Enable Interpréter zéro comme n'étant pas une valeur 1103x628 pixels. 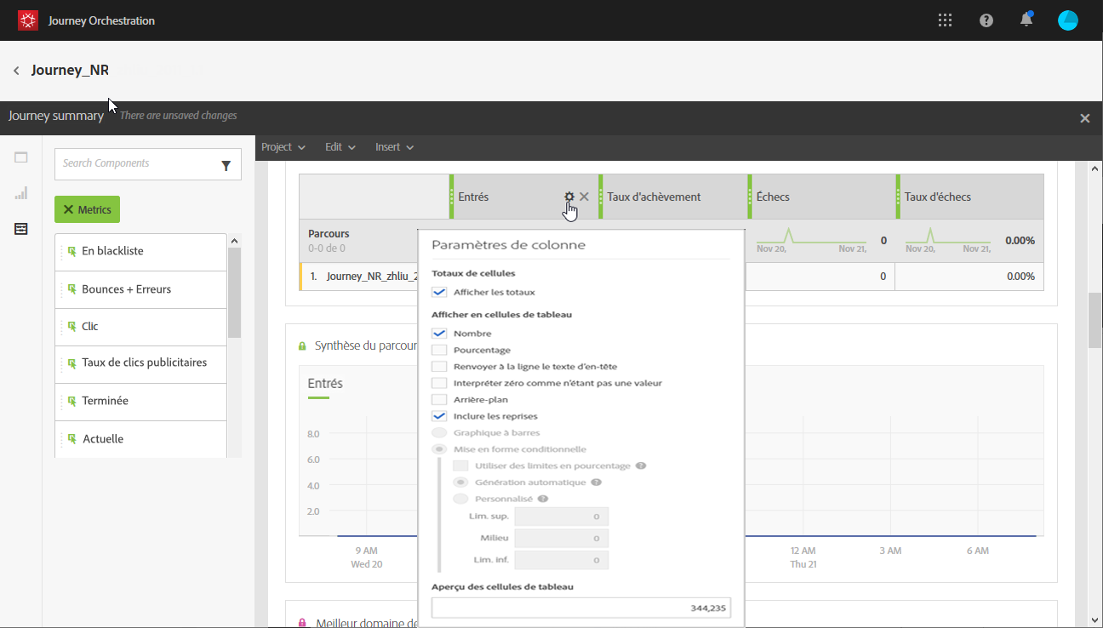click(x=439, y=383)
